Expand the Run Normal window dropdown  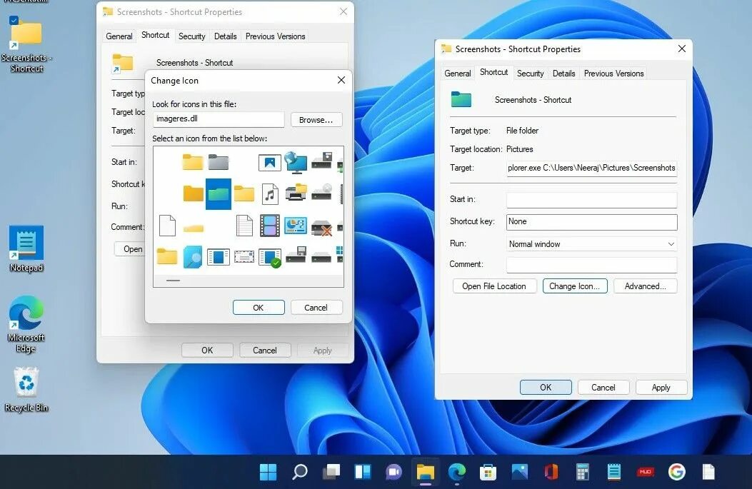coord(671,244)
